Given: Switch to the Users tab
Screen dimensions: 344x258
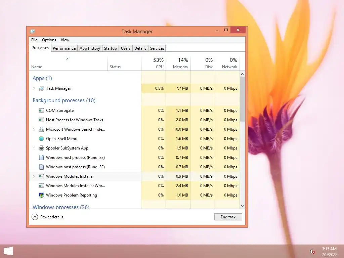Looking at the screenshot, I should coord(126,48).
